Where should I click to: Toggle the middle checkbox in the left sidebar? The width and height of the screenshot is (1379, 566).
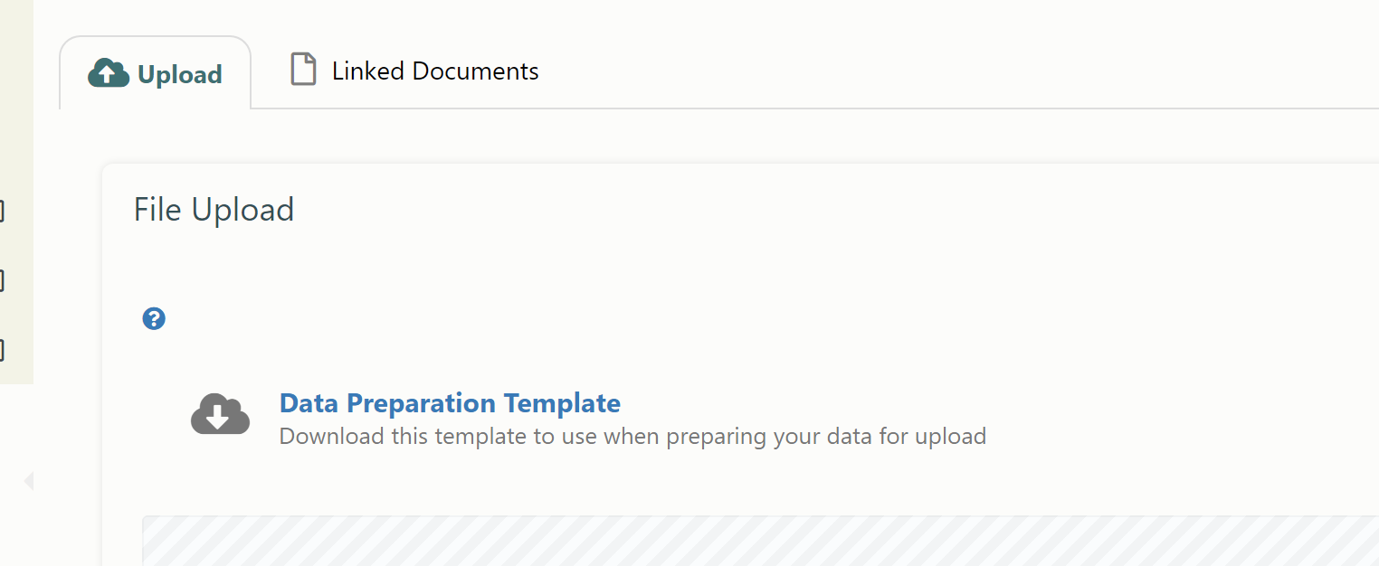pos(2,280)
